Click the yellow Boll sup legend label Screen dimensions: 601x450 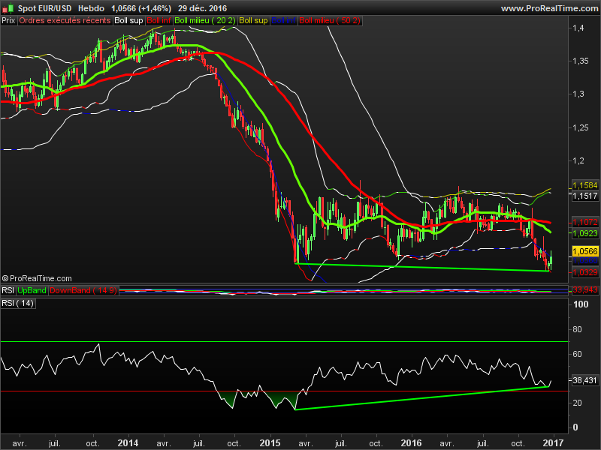pos(253,21)
